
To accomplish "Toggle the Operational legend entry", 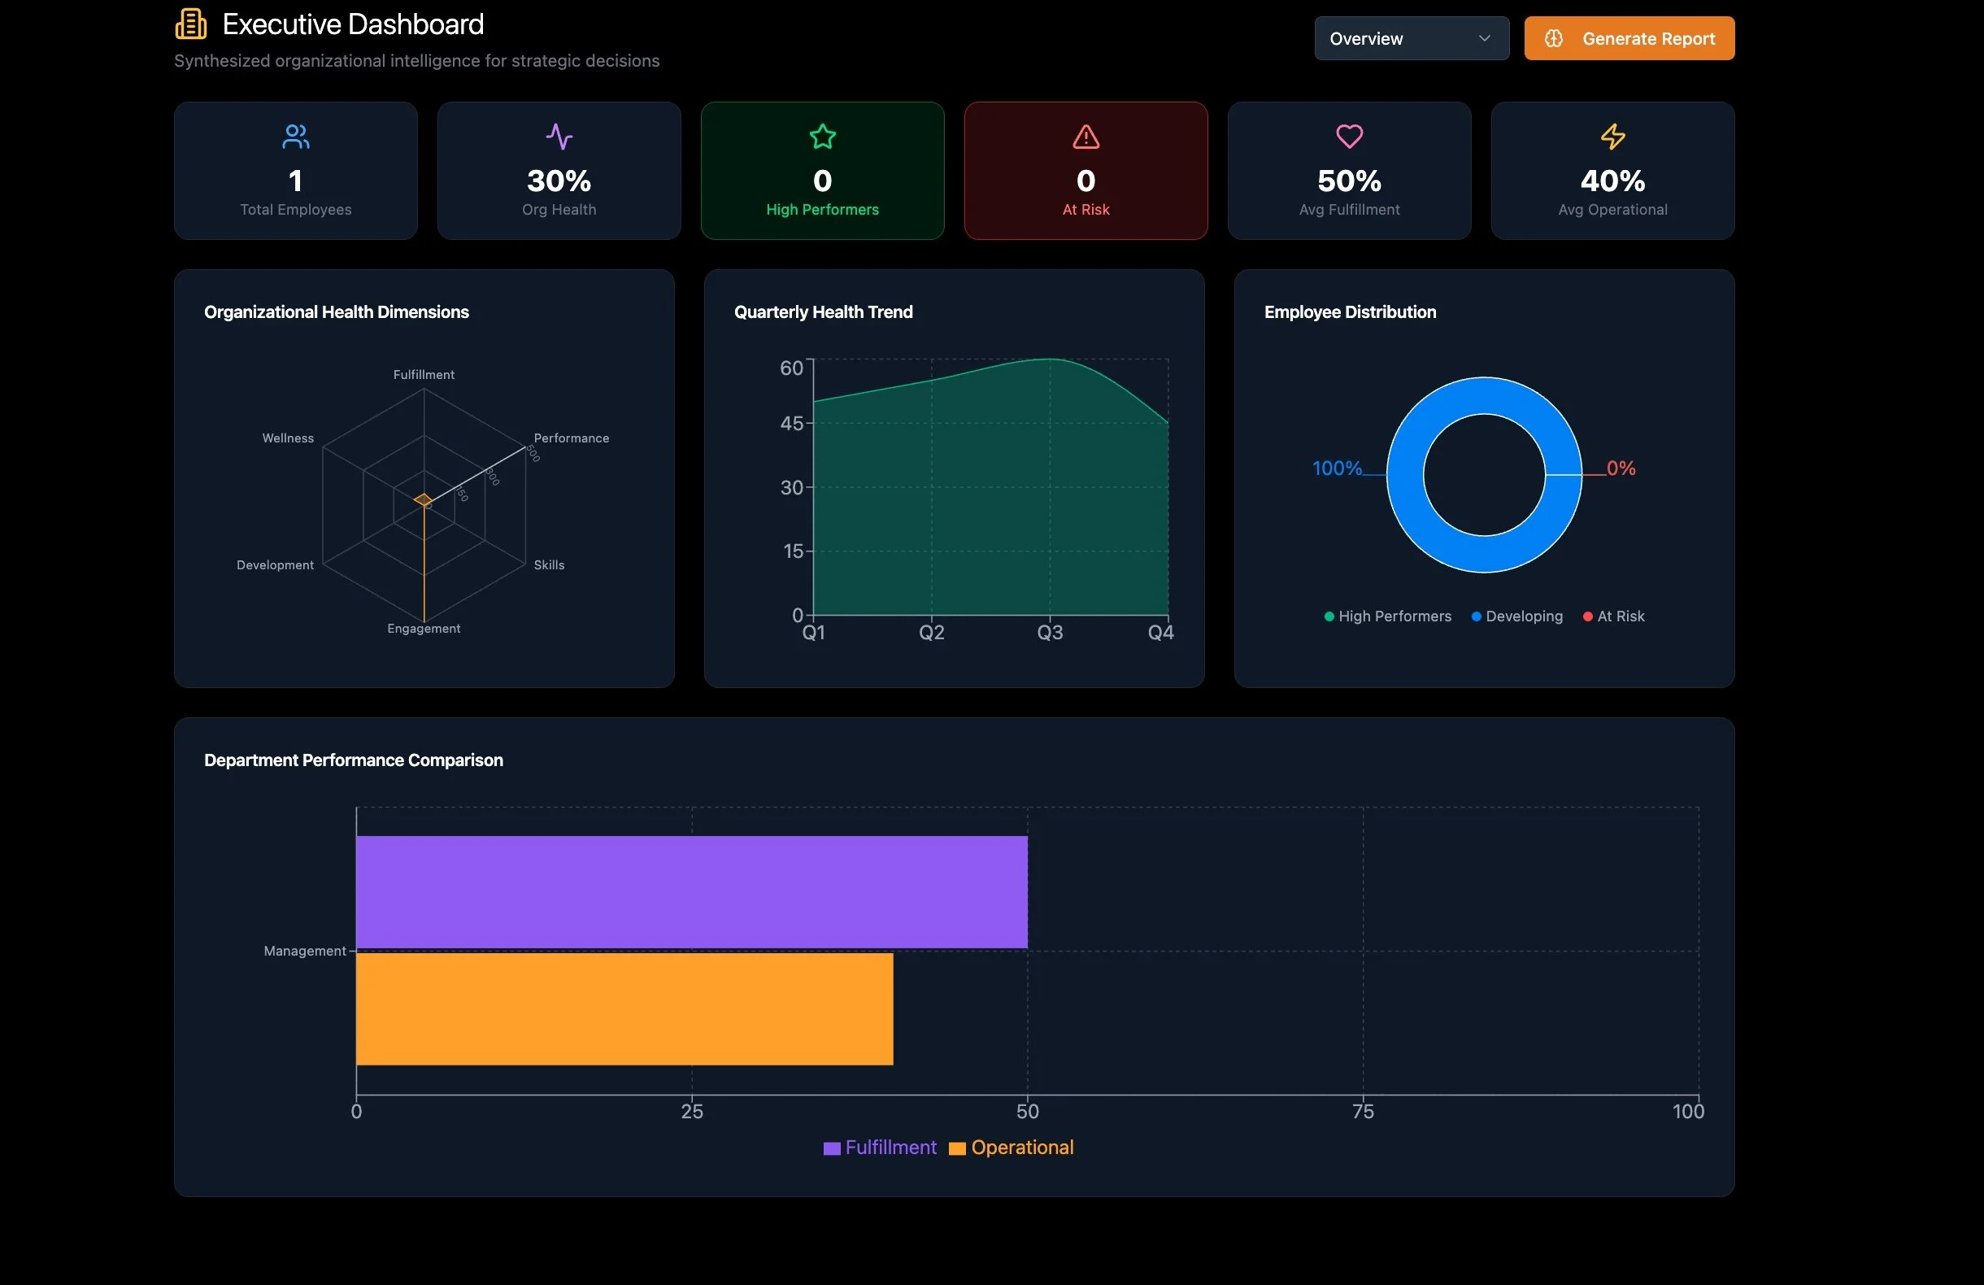I will [1012, 1148].
